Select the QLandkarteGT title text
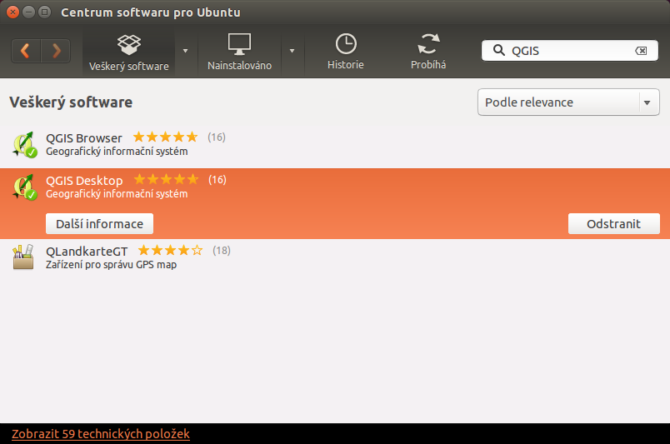This screenshot has width=670, height=444. (x=87, y=252)
